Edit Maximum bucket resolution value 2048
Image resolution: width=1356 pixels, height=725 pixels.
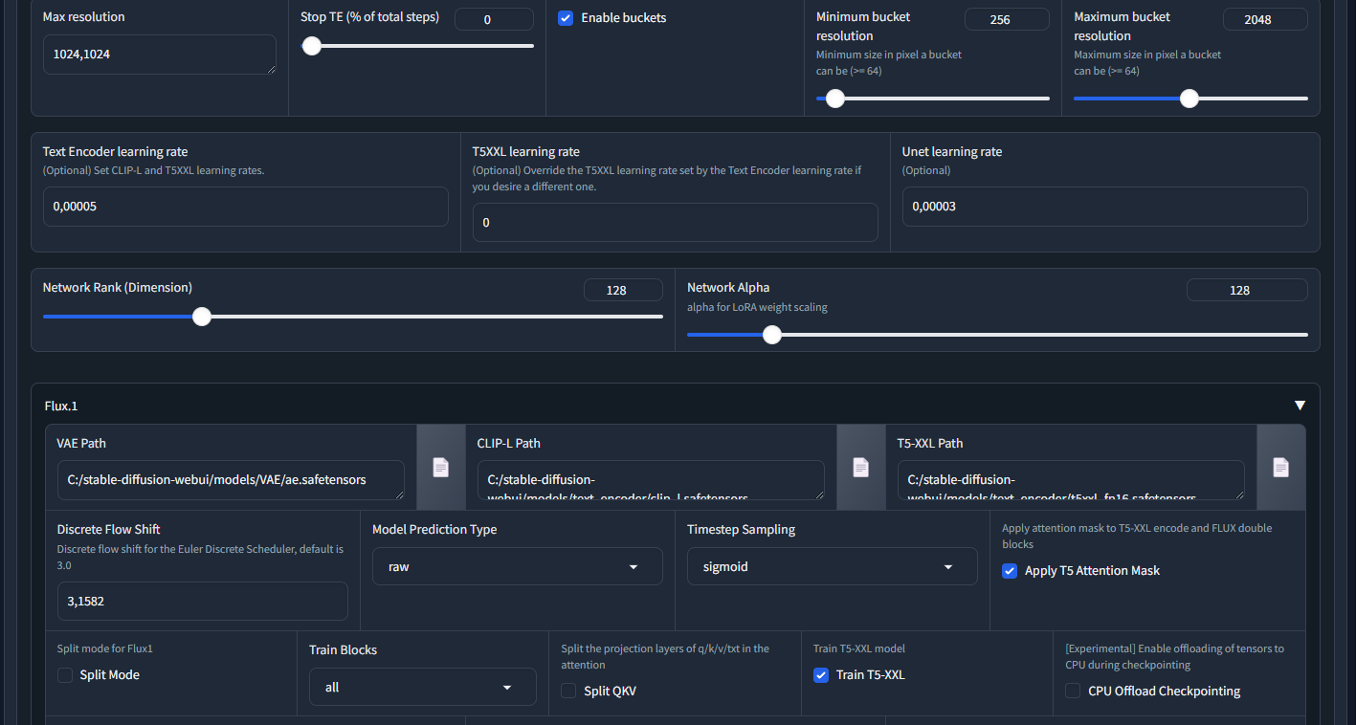tap(1265, 19)
